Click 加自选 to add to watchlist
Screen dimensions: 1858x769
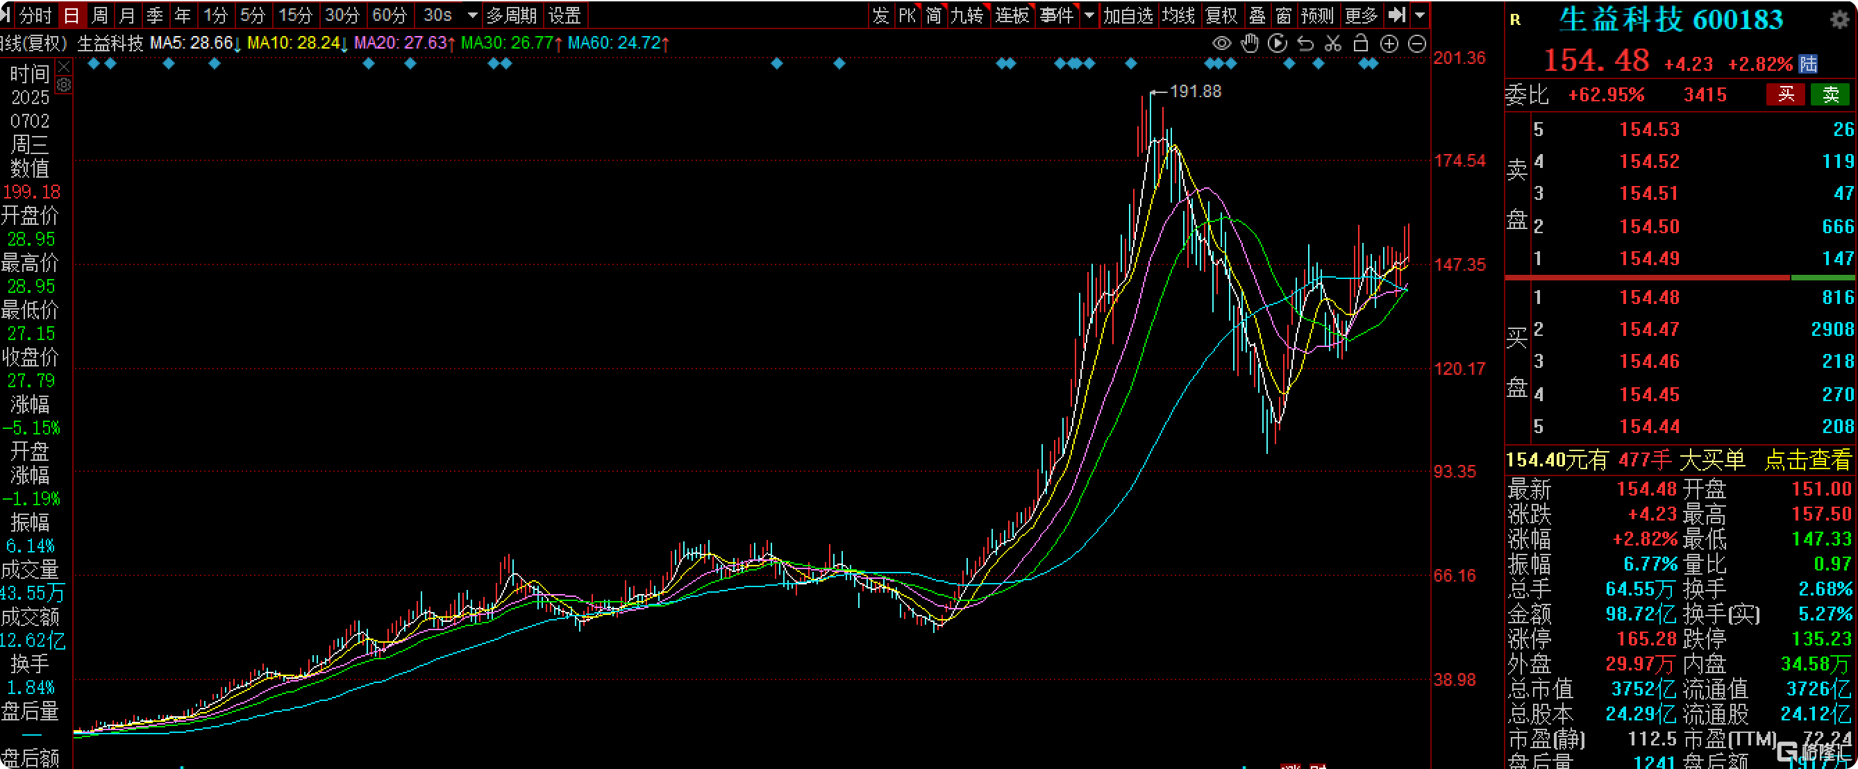[x=1128, y=15]
